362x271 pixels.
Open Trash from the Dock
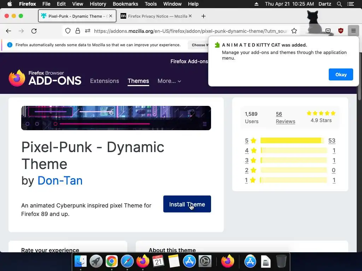tap(281, 261)
